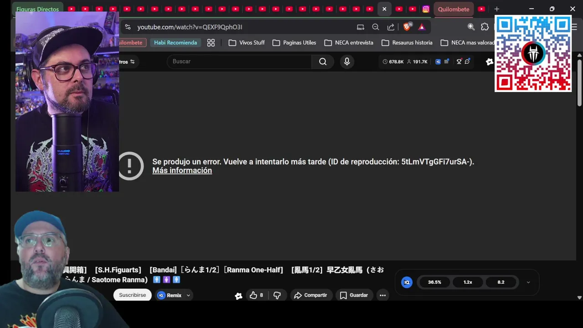Click the 678.8K views stat
This screenshot has height=328, width=583.
pos(393,61)
